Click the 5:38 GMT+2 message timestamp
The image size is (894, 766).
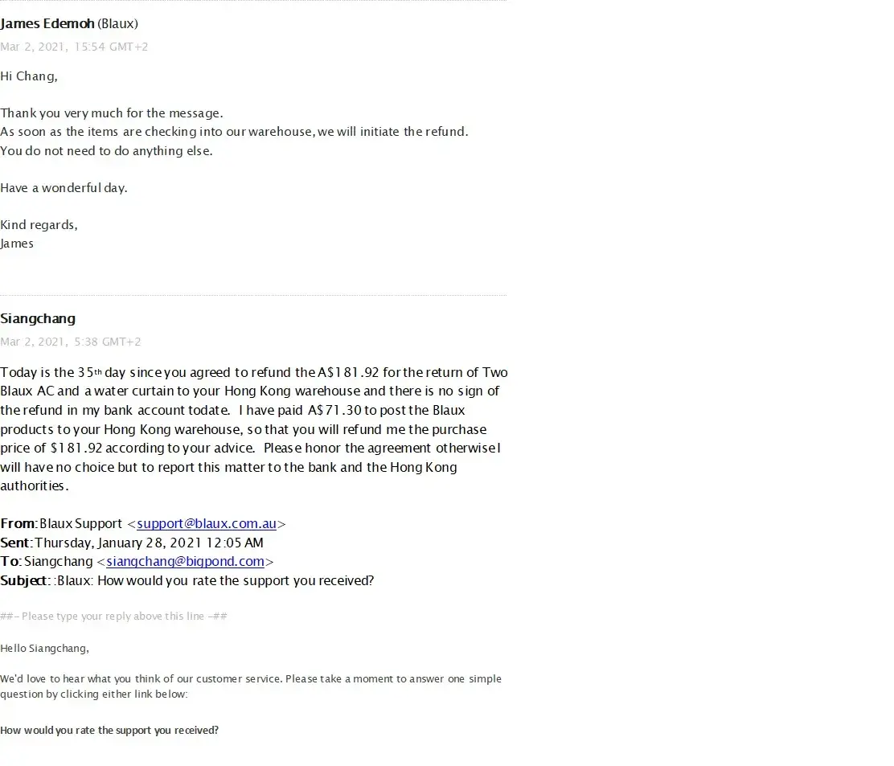pyautogui.click(x=71, y=342)
